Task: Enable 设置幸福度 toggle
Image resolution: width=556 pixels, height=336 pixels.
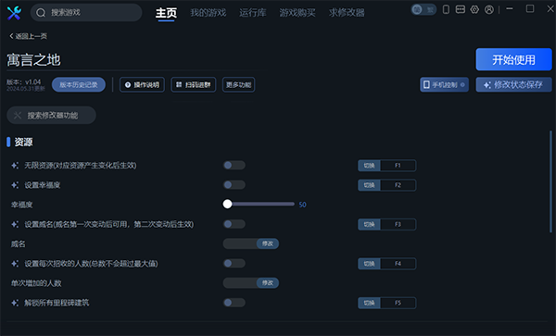Action: (x=234, y=185)
